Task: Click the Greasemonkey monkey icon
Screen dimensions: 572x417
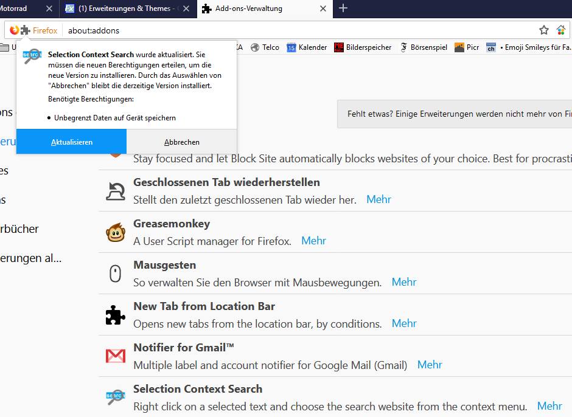Action: (116, 232)
